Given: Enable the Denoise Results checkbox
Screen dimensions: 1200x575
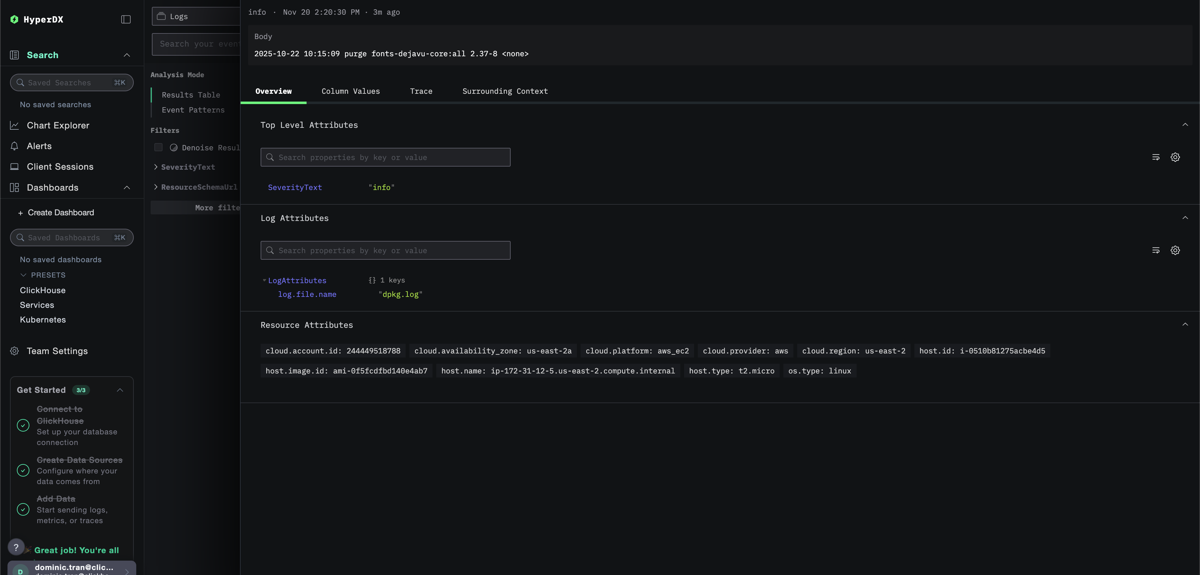Looking at the screenshot, I should click(158, 147).
